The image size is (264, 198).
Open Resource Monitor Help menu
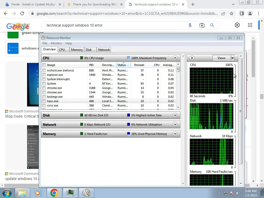(69, 43)
